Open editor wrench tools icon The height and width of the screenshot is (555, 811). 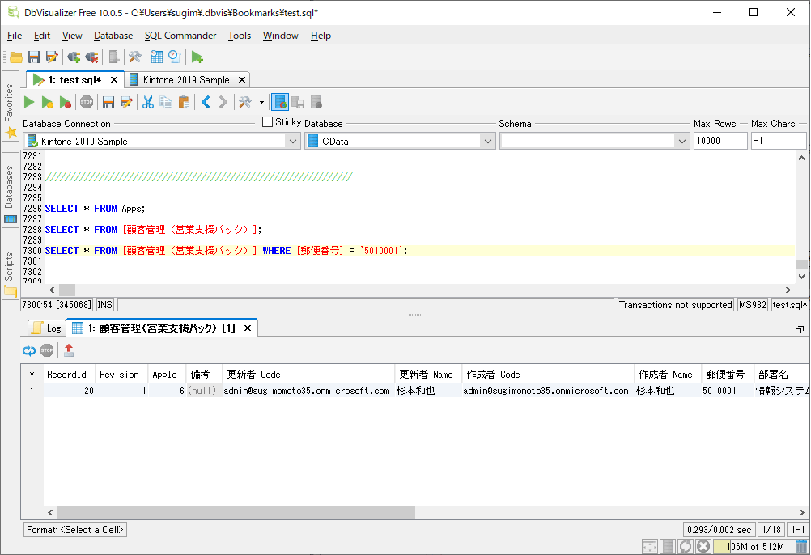[244, 102]
